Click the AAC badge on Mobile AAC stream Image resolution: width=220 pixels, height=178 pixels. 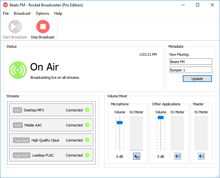(x=18, y=125)
